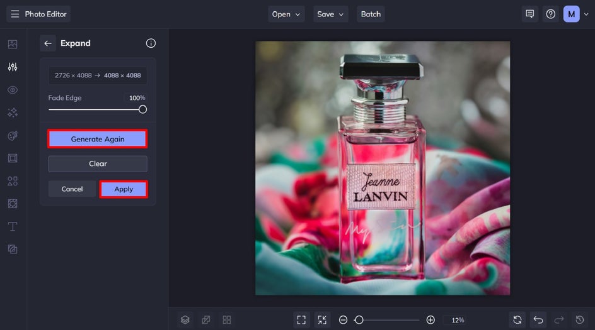The height and width of the screenshot is (330, 595).
Task: Cancel the expand operation
Action: (x=72, y=189)
